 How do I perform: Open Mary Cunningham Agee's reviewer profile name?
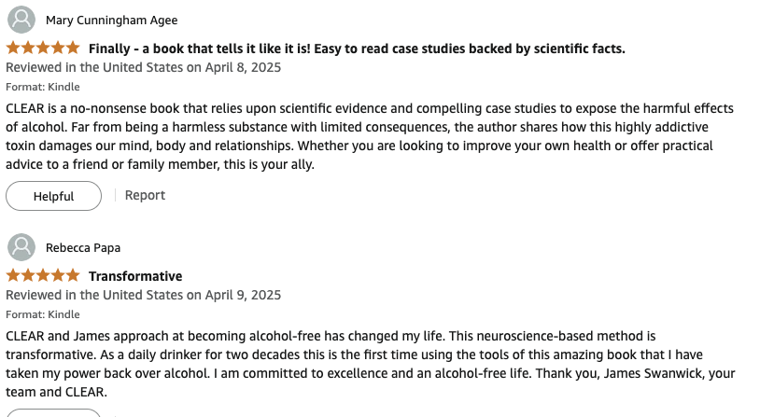click(111, 21)
